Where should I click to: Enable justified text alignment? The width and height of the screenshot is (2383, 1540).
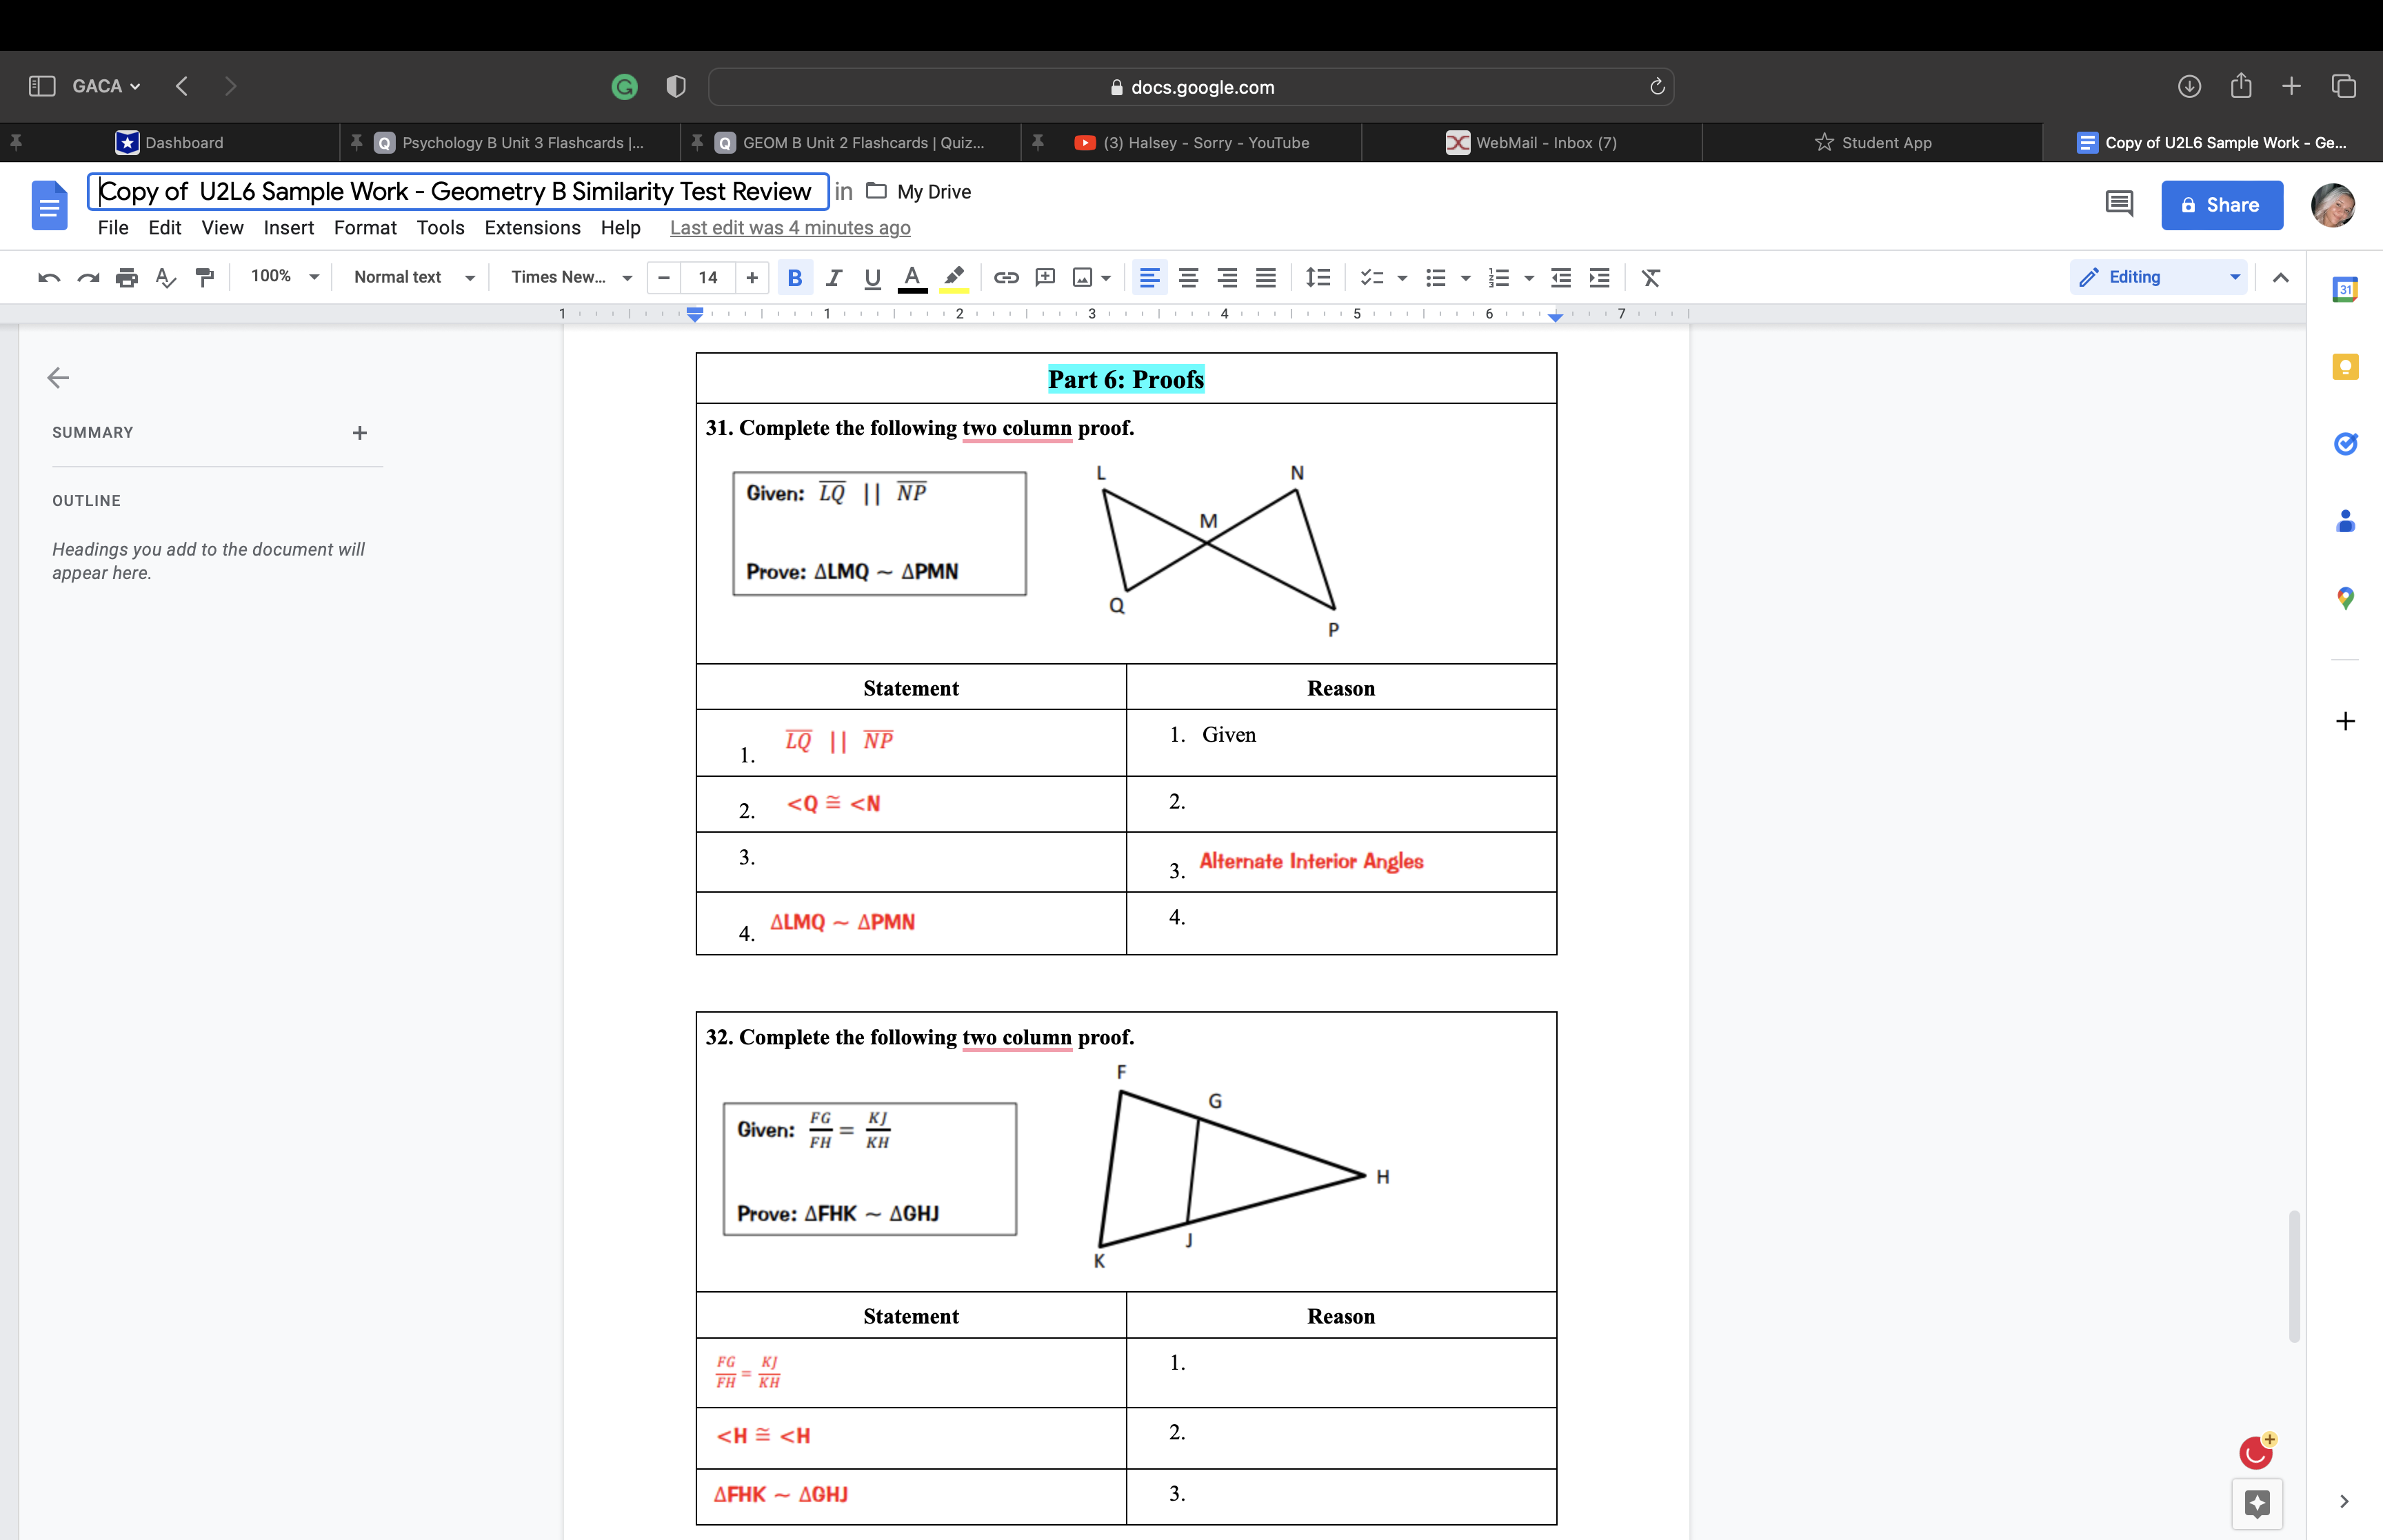click(1266, 277)
